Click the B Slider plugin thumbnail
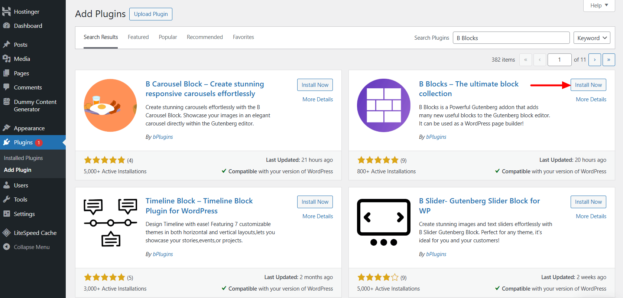 click(x=384, y=223)
